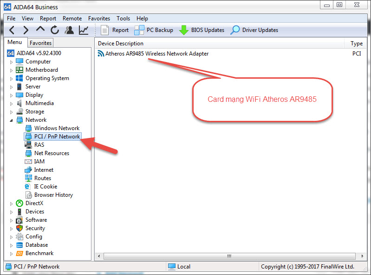Open the Windows Network subitem
The height and width of the screenshot is (275, 371).
[57, 128]
